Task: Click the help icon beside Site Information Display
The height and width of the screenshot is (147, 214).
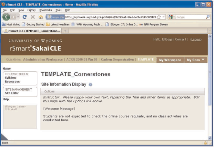Action: 90,84
